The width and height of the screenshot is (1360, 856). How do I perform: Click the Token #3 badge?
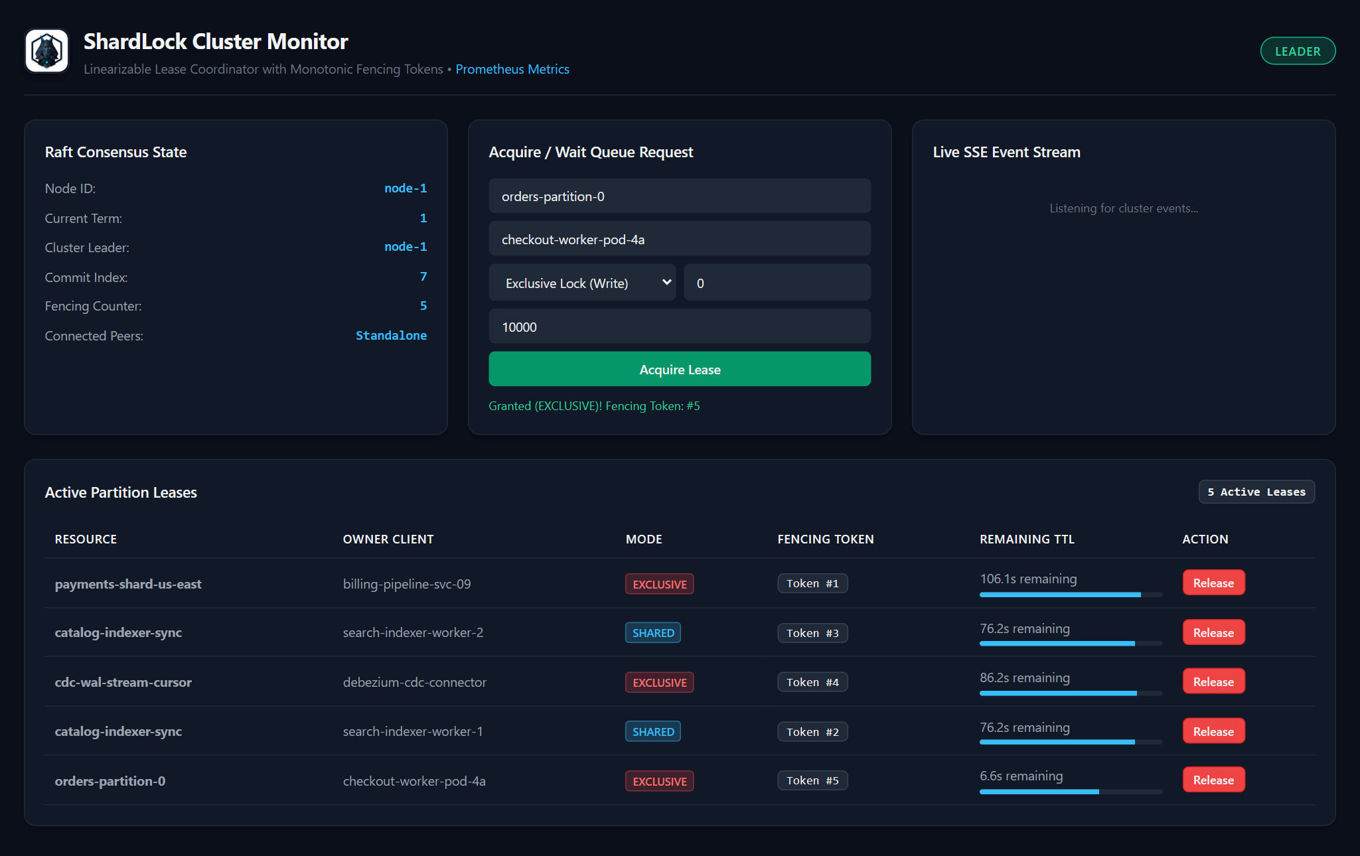[812, 633]
